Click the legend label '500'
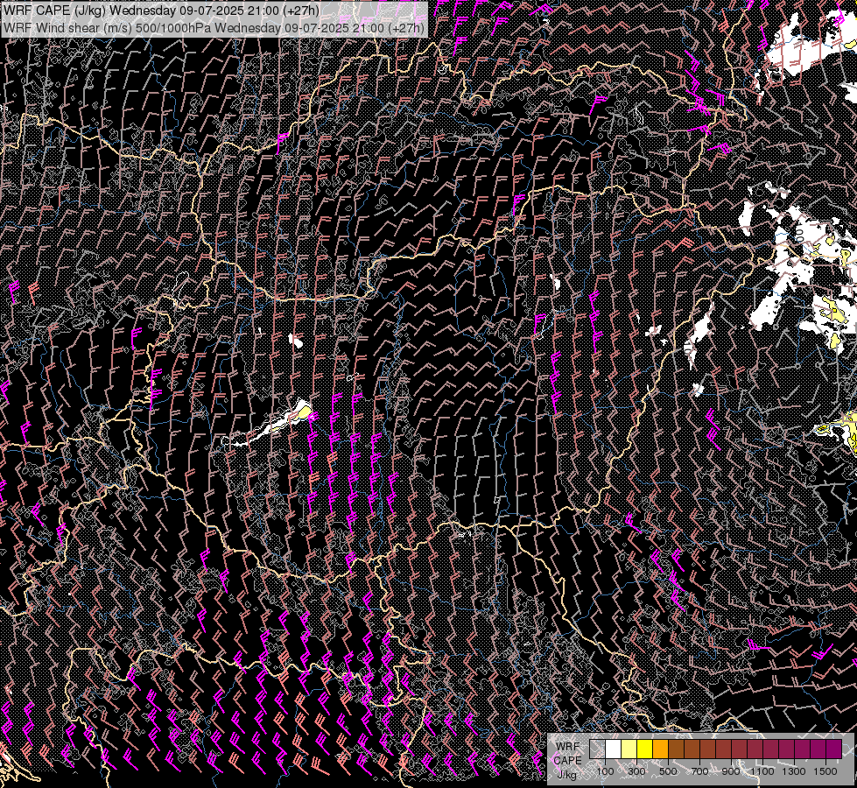Viewport: 857px width, 788px height. pyautogui.click(x=668, y=771)
